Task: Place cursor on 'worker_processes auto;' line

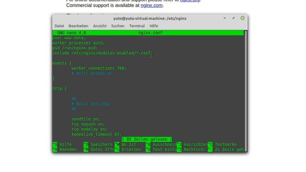Action: click(x=78, y=43)
